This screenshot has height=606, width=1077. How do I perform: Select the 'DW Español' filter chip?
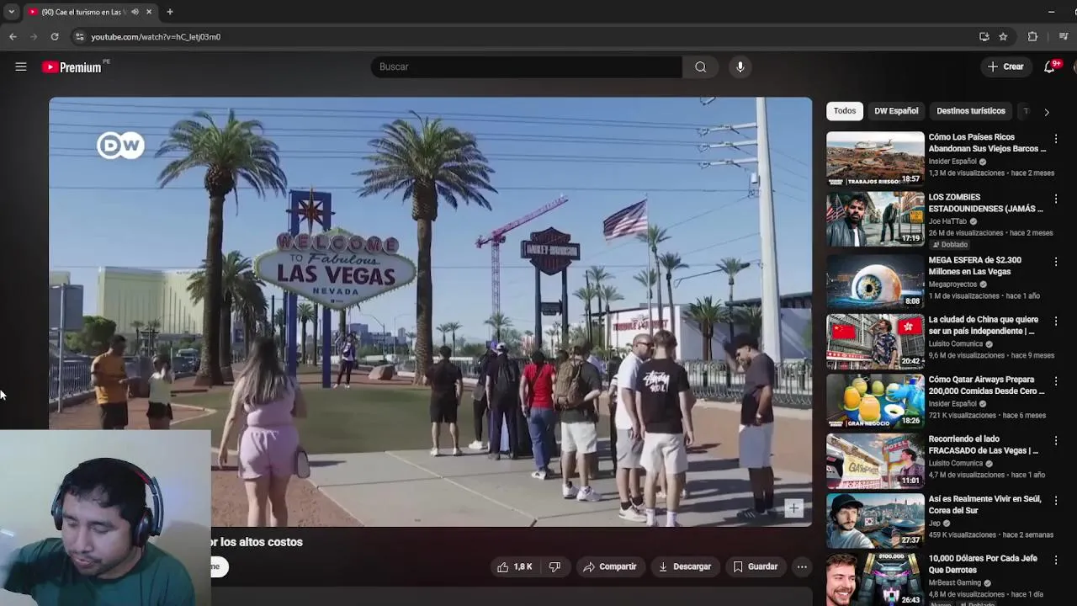896,111
